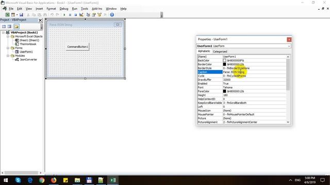The width and height of the screenshot is (330, 185).
Task: Click View Code icon in Project panel
Action: click(4, 26)
